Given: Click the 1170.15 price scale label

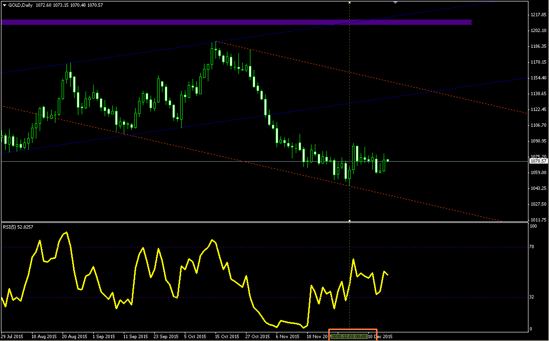Looking at the screenshot, I should [x=538, y=62].
